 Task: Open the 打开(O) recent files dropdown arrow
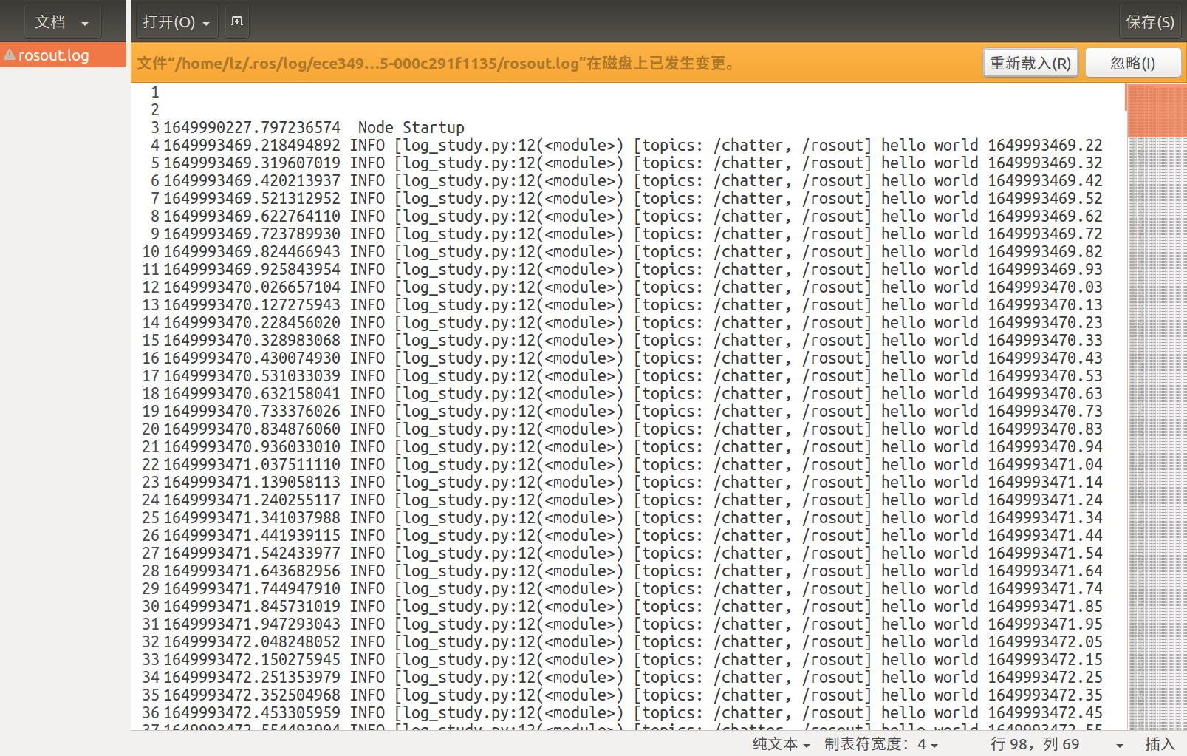[207, 21]
